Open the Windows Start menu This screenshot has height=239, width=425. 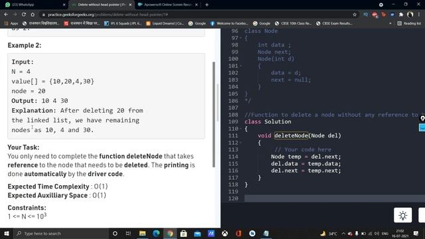6,233
